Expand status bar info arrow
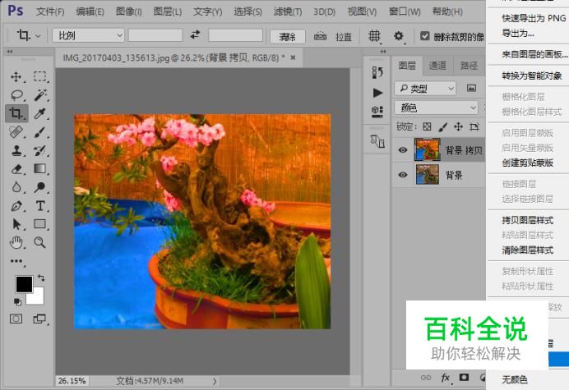 click(215, 381)
